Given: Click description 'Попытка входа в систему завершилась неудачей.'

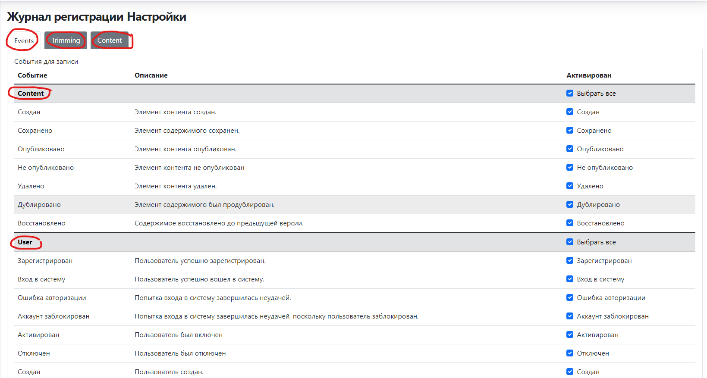Looking at the screenshot, I should coord(213,298).
